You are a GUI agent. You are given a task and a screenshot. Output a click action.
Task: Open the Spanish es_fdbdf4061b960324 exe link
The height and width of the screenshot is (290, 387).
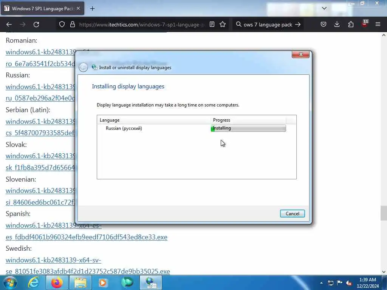pyautogui.click(x=87, y=237)
